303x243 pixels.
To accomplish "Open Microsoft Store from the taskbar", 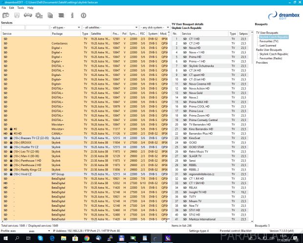I will [75, 238].
